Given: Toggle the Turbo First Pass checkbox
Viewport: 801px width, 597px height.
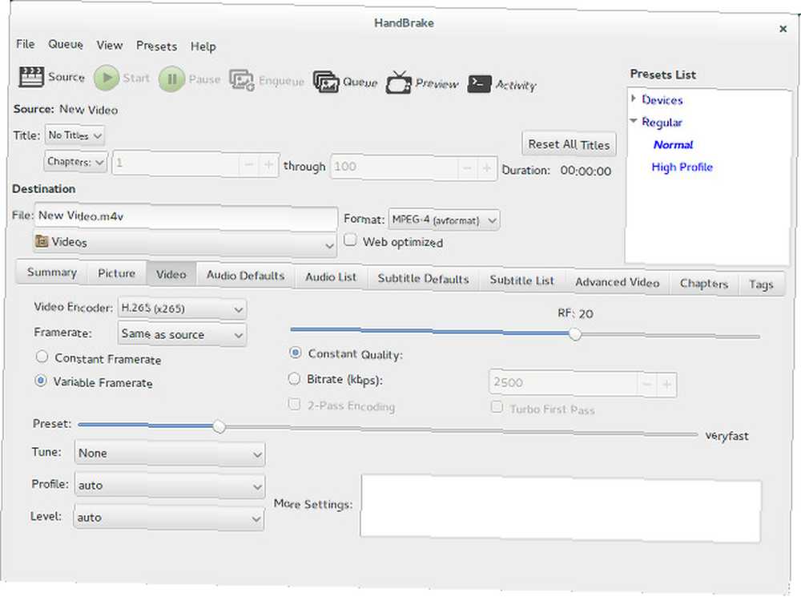Looking at the screenshot, I should [497, 407].
